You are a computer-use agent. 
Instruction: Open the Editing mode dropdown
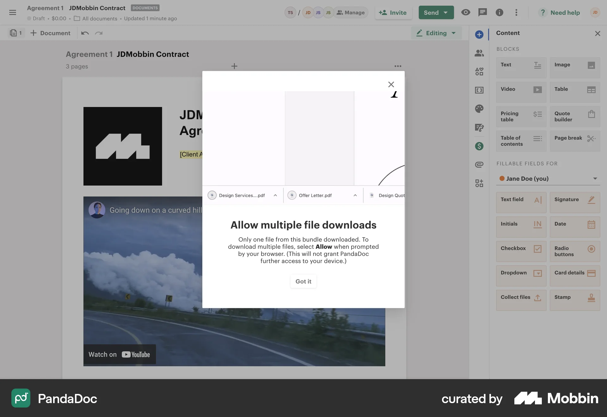436,33
